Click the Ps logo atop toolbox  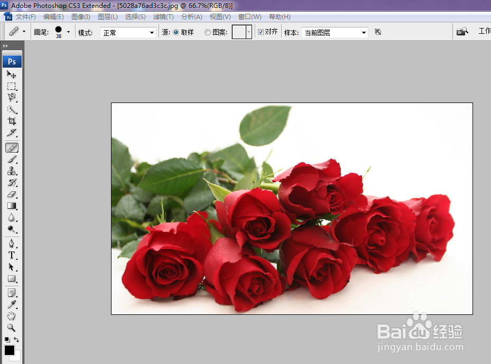click(12, 61)
